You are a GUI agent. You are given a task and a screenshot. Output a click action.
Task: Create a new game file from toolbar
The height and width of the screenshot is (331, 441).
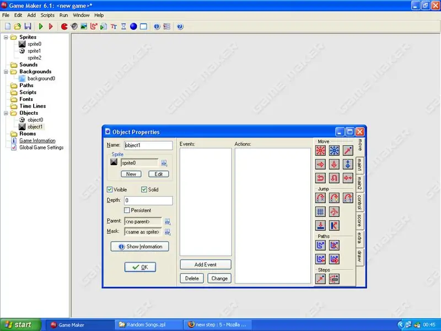click(x=8, y=26)
